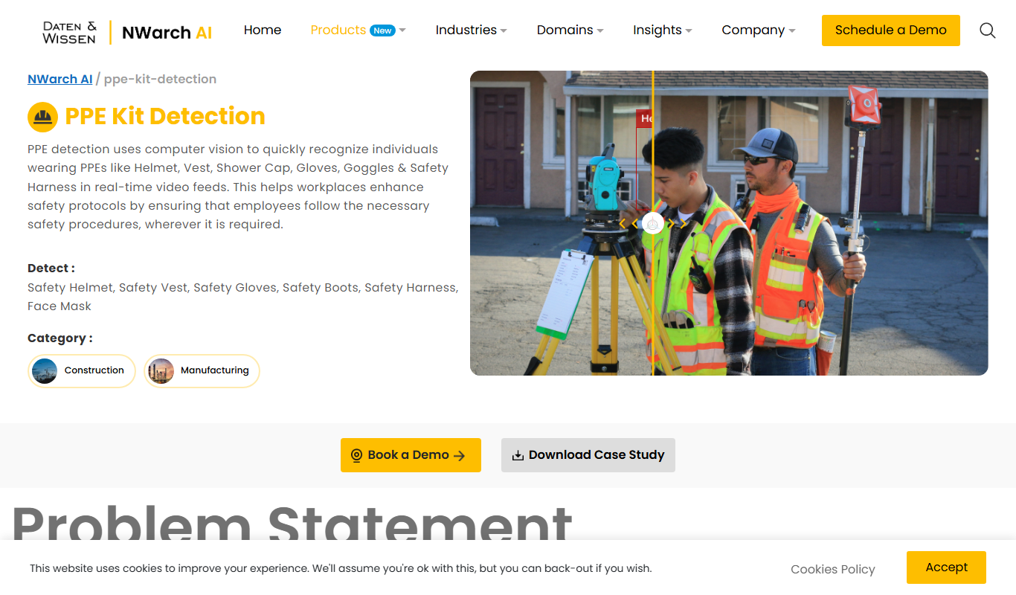Viewport: 1016px width, 595px height.
Task: Open the search magnifier icon
Action: [987, 30]
